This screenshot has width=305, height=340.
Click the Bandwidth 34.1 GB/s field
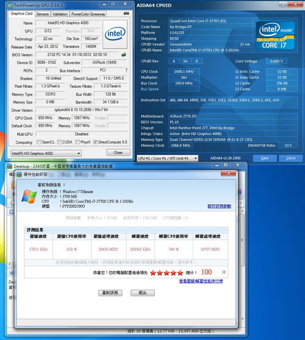pos(110,102)
